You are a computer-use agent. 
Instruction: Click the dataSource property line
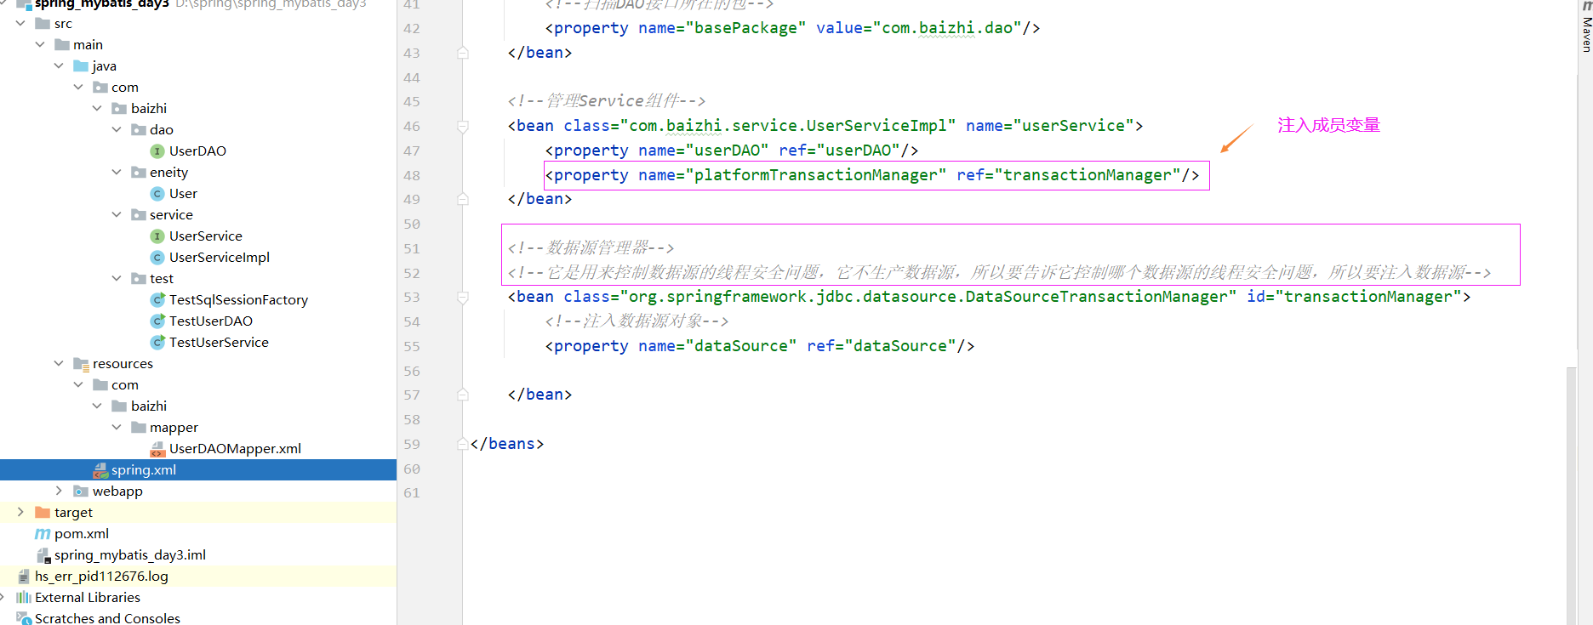pos(760,346)
